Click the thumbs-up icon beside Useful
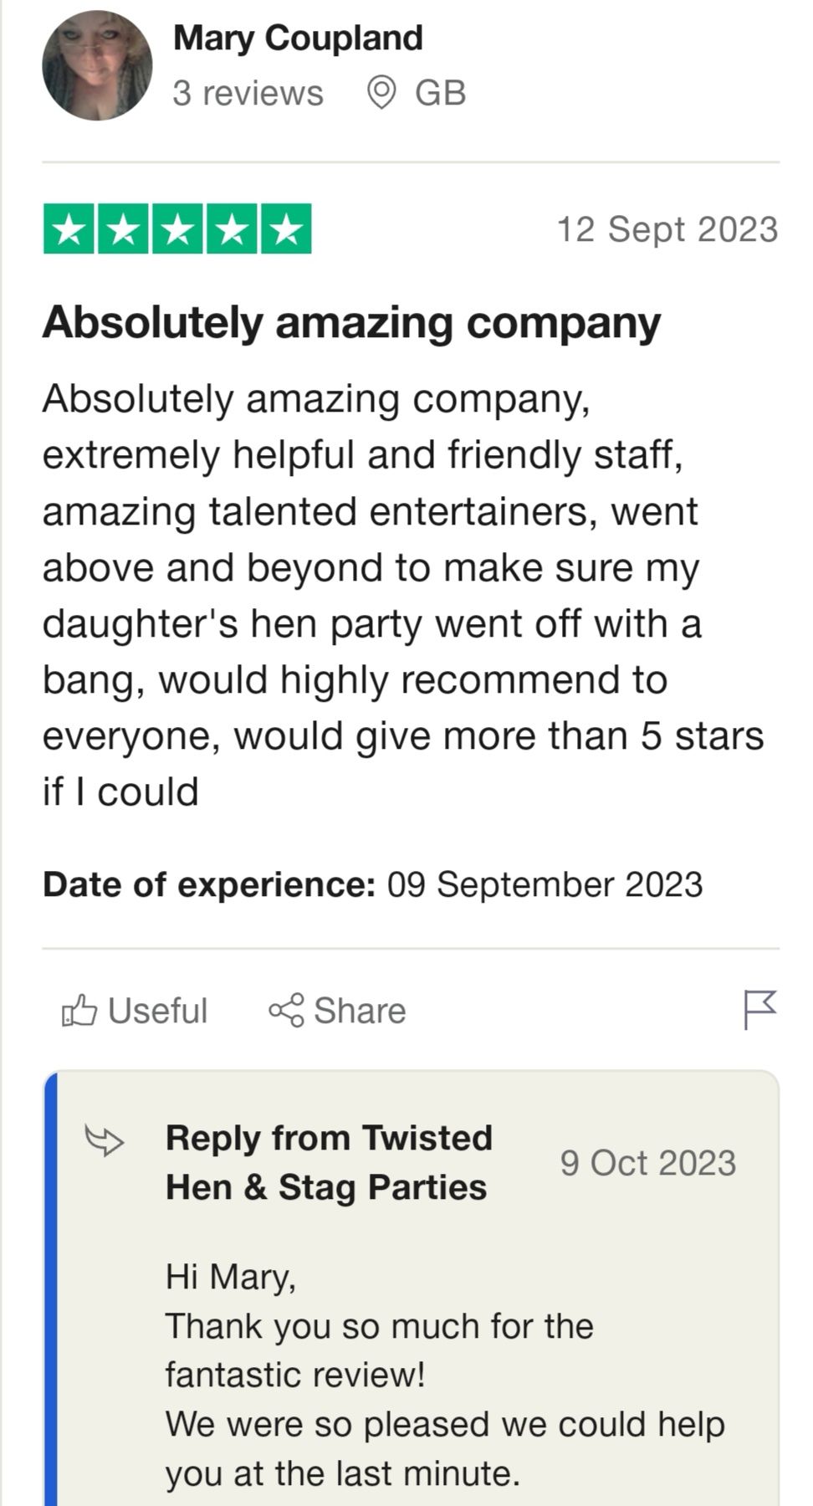Viewport: 813px width, 1506px height. point(79,1011)
